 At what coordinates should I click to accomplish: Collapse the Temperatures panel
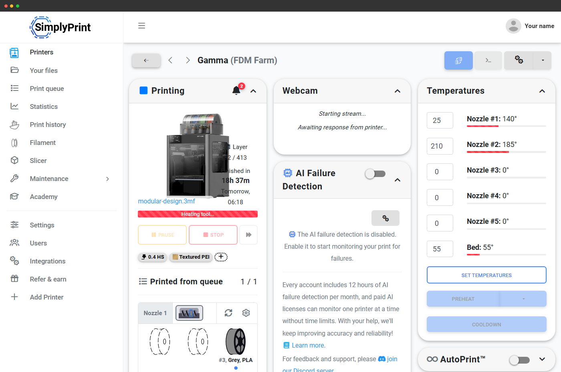542,91
